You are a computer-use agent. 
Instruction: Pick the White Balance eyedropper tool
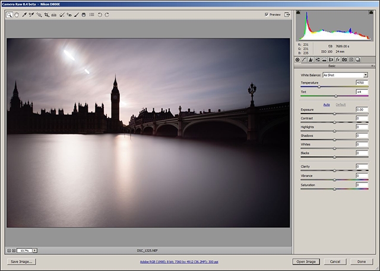pos(24,14)
